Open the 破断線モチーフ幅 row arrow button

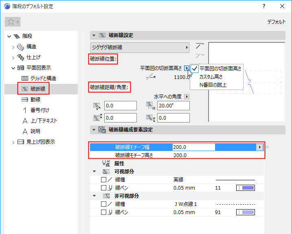pos(259,147)
